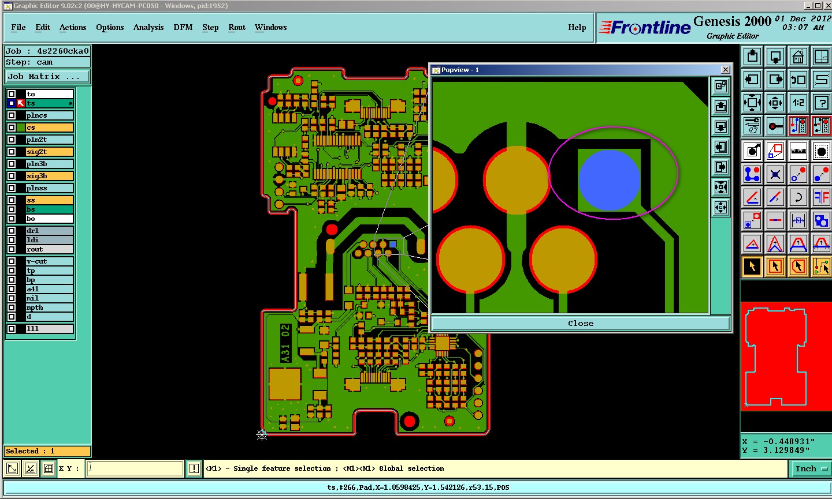Click the cs layer green color swatch
The width and height of the screenshot is (832, 499).
21,127
